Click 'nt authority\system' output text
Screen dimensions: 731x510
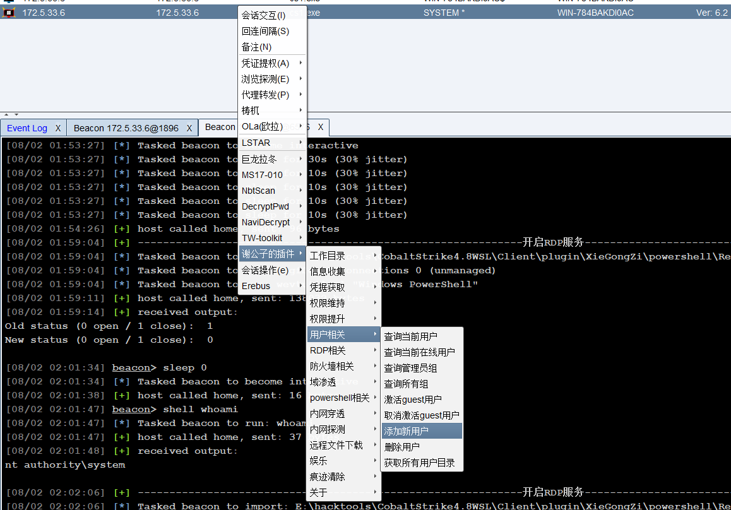click(x=65, y=465)
